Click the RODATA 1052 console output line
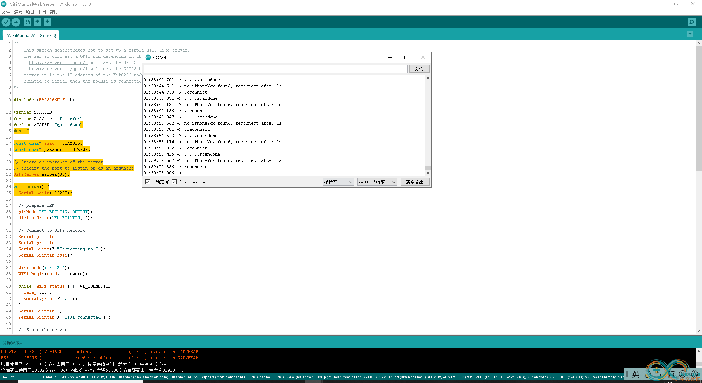702x383 pixels. click(99, 352)
